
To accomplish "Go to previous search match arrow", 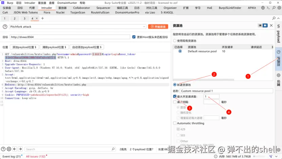I will coord(15,149).
